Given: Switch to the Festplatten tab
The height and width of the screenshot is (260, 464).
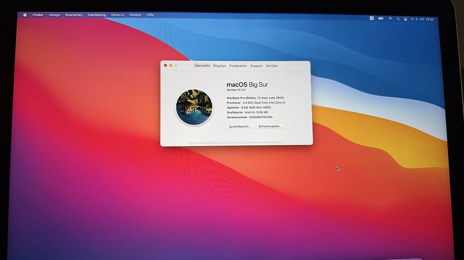Looking at the screenshot, I should pos(238,66).
